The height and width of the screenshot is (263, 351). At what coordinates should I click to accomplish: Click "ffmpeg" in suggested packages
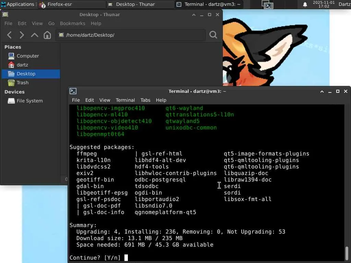[x=87, y=154]
